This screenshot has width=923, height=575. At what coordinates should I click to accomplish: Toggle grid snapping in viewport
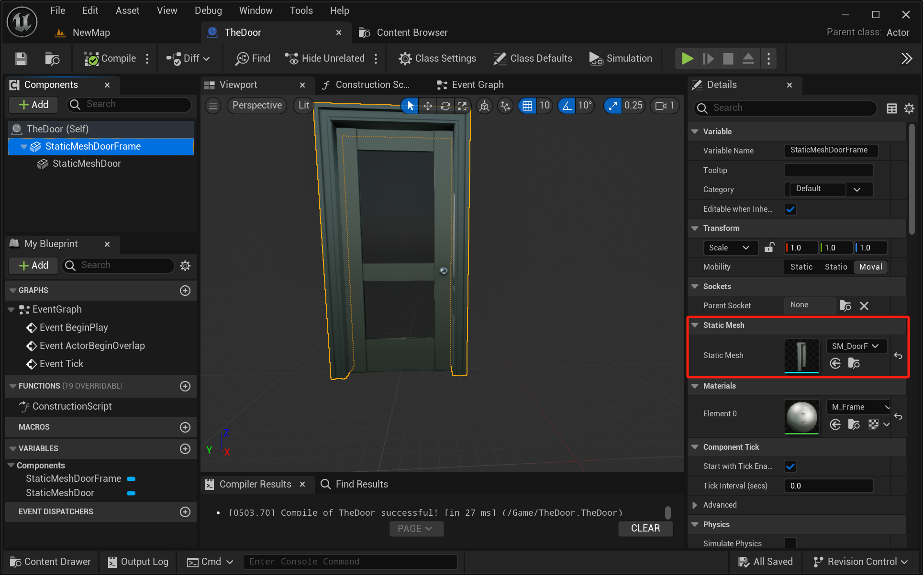[527, 106]
